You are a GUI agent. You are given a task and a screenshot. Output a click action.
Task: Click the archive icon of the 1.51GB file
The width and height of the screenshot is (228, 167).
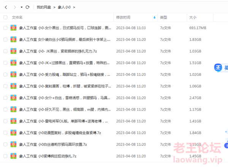point(13,63)
